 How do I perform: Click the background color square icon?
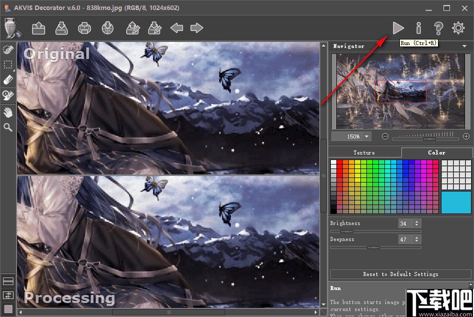click(x=8, y=309)
